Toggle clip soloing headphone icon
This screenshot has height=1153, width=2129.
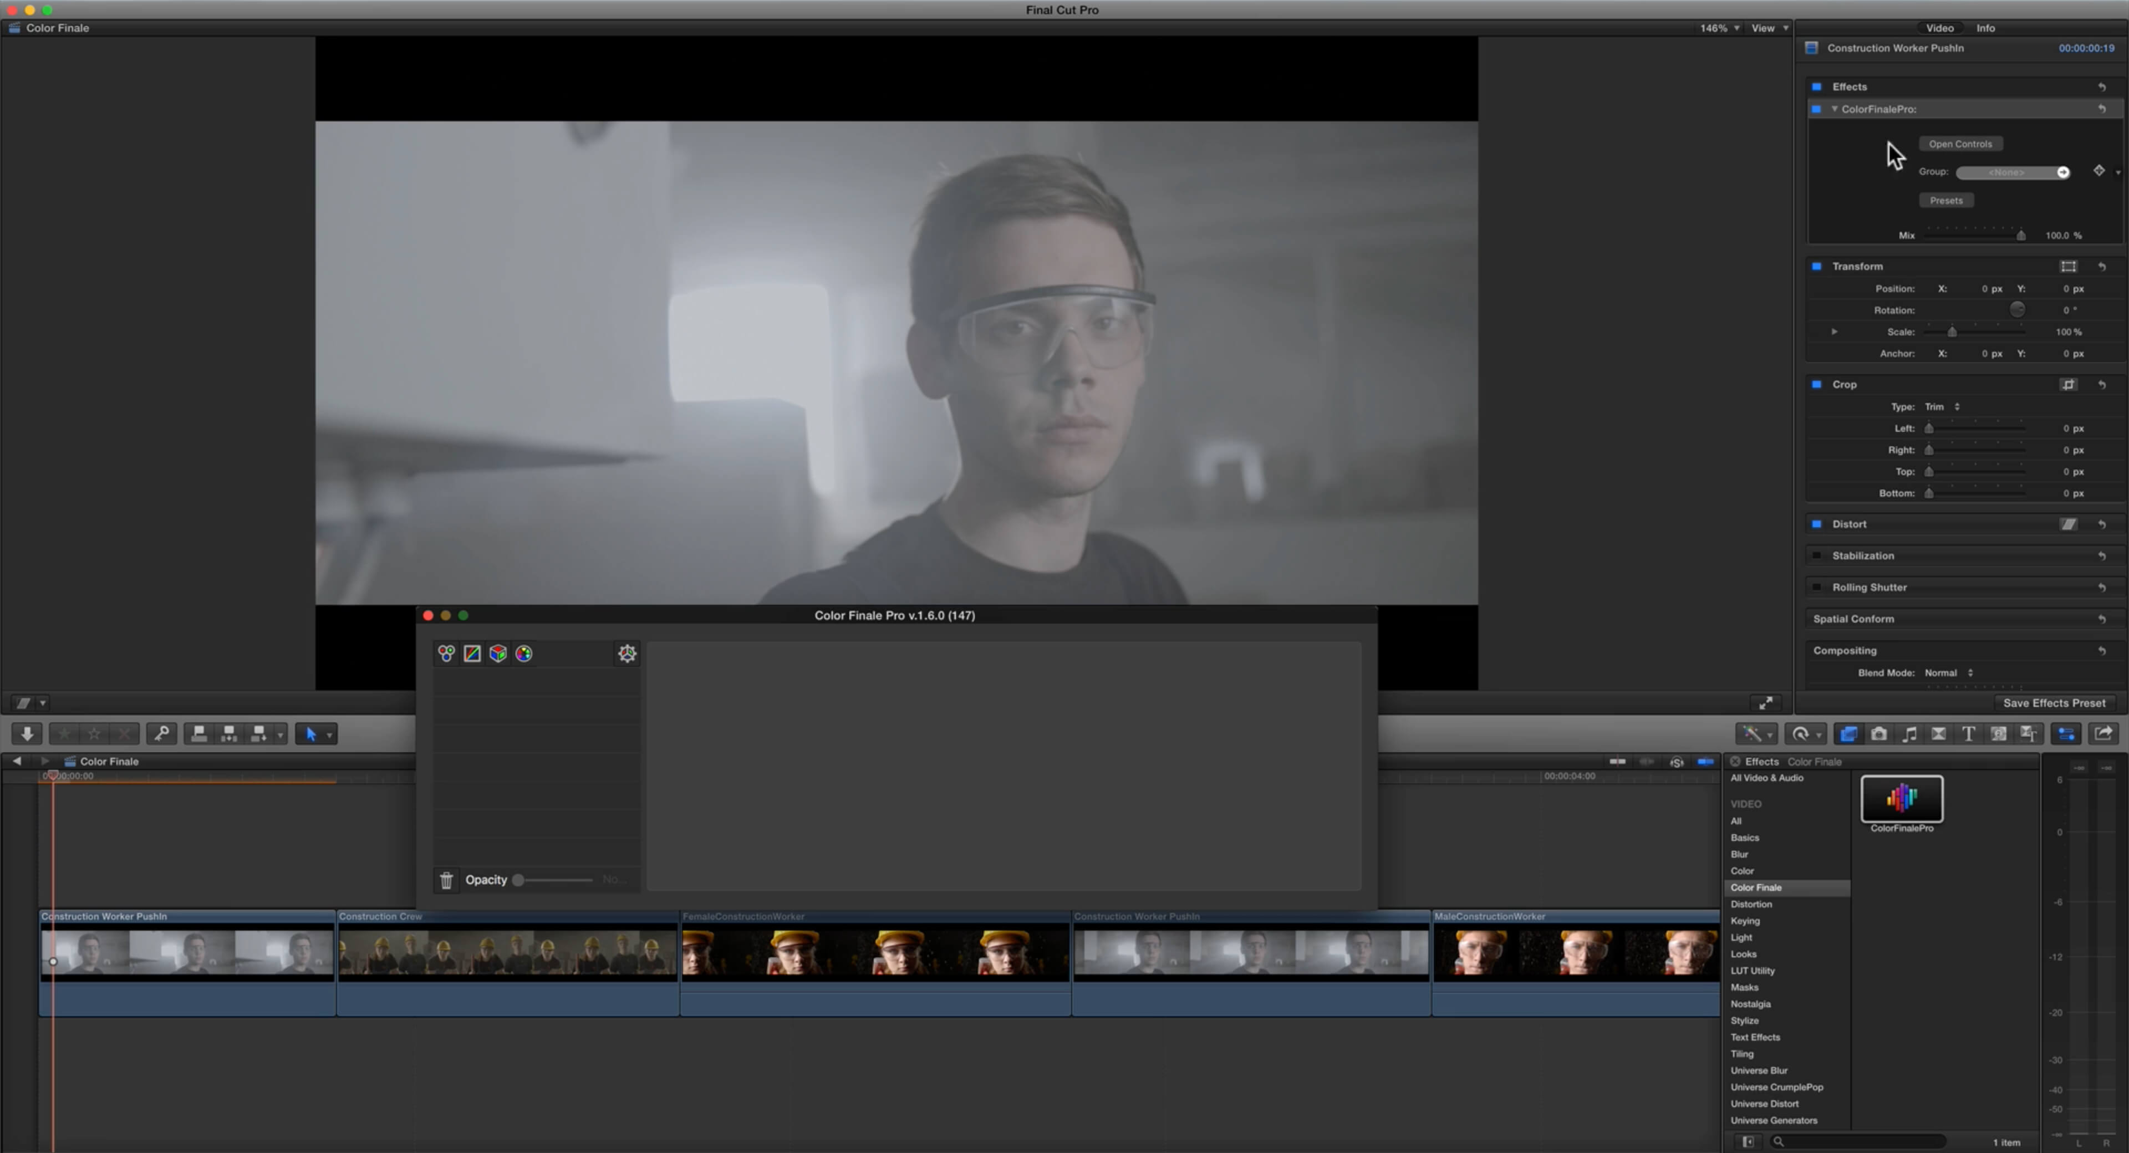1677,762
